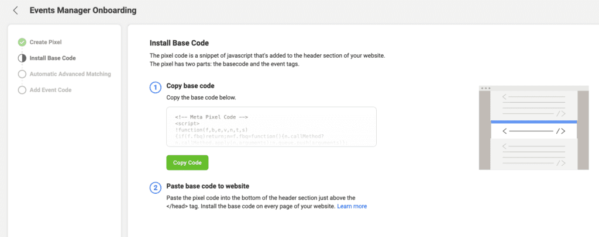Click the empty Automatic Advanced Matching step circle
Image resolution: width=599 pixels, height=237 pixels.
pyautogui.click(x=22, y=74)
